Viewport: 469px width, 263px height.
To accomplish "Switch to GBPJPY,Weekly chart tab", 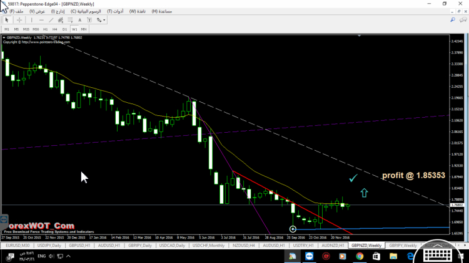I will click(403, 246).
